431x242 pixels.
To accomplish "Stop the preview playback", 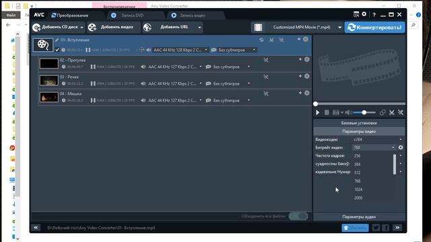I will pos(327,112).
